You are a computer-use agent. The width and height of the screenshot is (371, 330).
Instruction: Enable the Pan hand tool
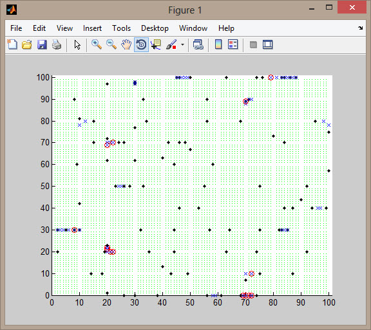(x=126, y=44)
